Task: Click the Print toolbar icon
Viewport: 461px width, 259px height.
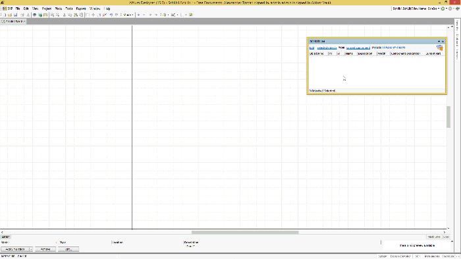Action: 22,14
